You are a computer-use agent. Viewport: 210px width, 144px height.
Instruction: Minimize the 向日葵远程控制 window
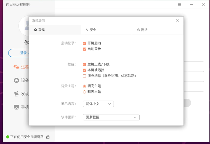point(192,5)
